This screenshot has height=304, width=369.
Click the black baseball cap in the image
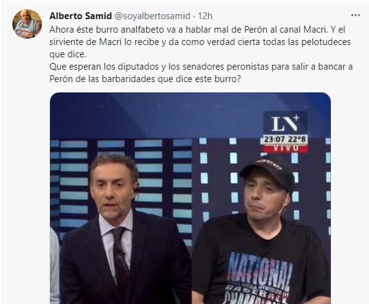coord(268,170)
